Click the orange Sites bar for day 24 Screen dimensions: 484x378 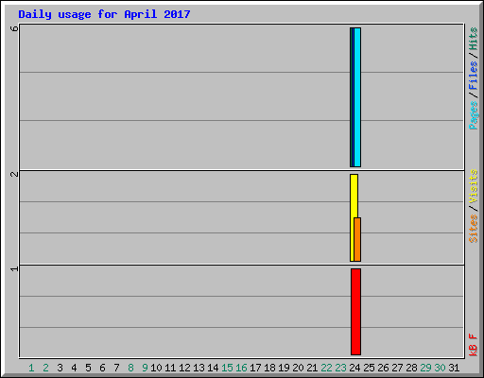pos(357,239)
